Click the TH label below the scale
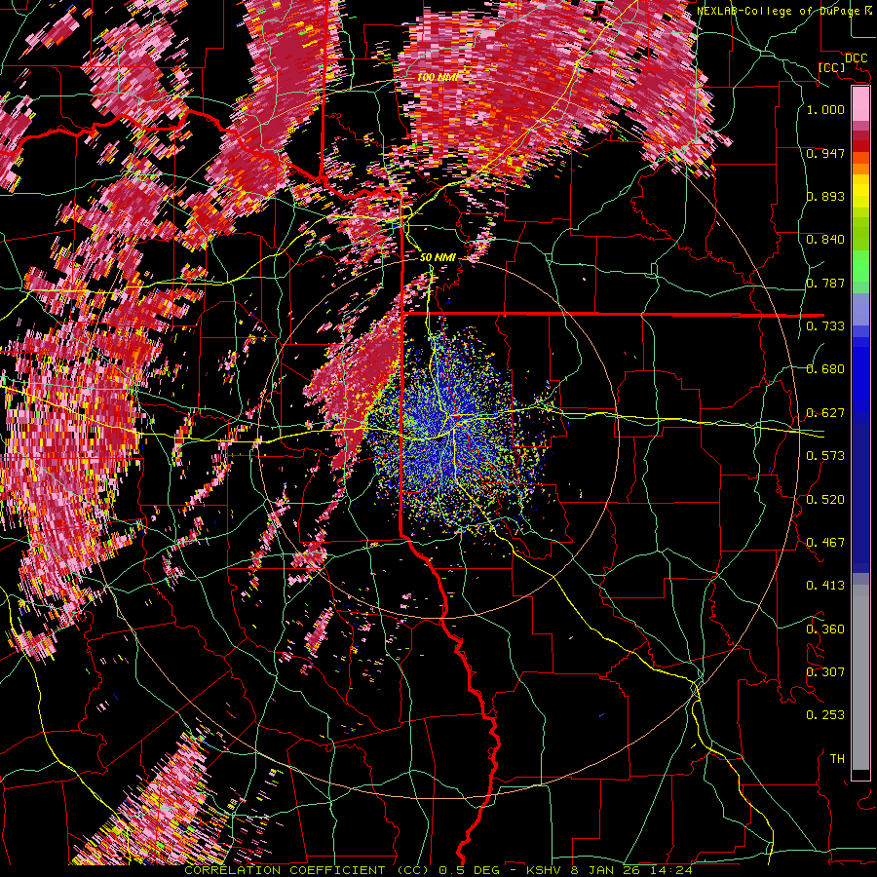Image resolution: width=877 pixels, height=877 pixels. (x=837, y=759)
